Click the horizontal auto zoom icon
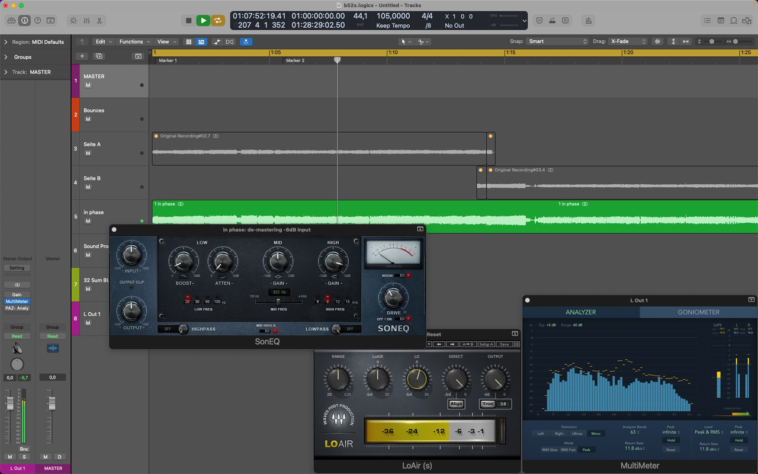The width and height of the screenshot is (758, 474). click(686, 41)
